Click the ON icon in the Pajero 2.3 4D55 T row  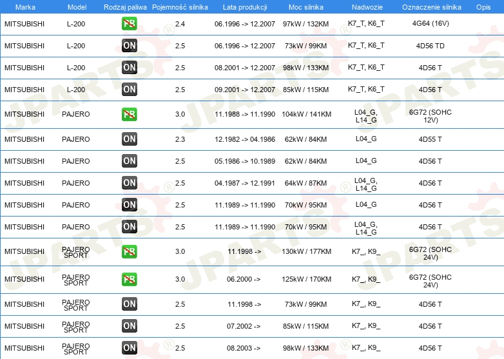[x=129, y=139]
